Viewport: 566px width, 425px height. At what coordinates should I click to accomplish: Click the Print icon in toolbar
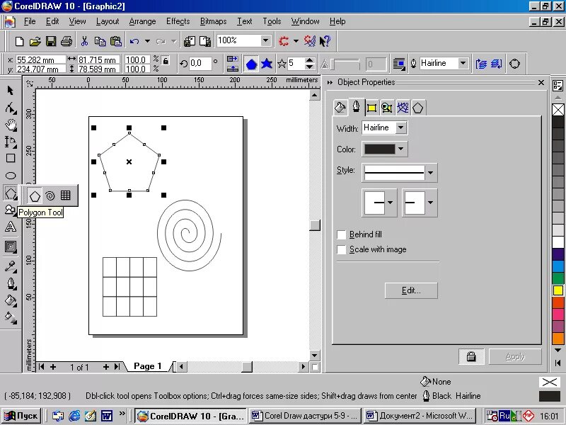67,41
